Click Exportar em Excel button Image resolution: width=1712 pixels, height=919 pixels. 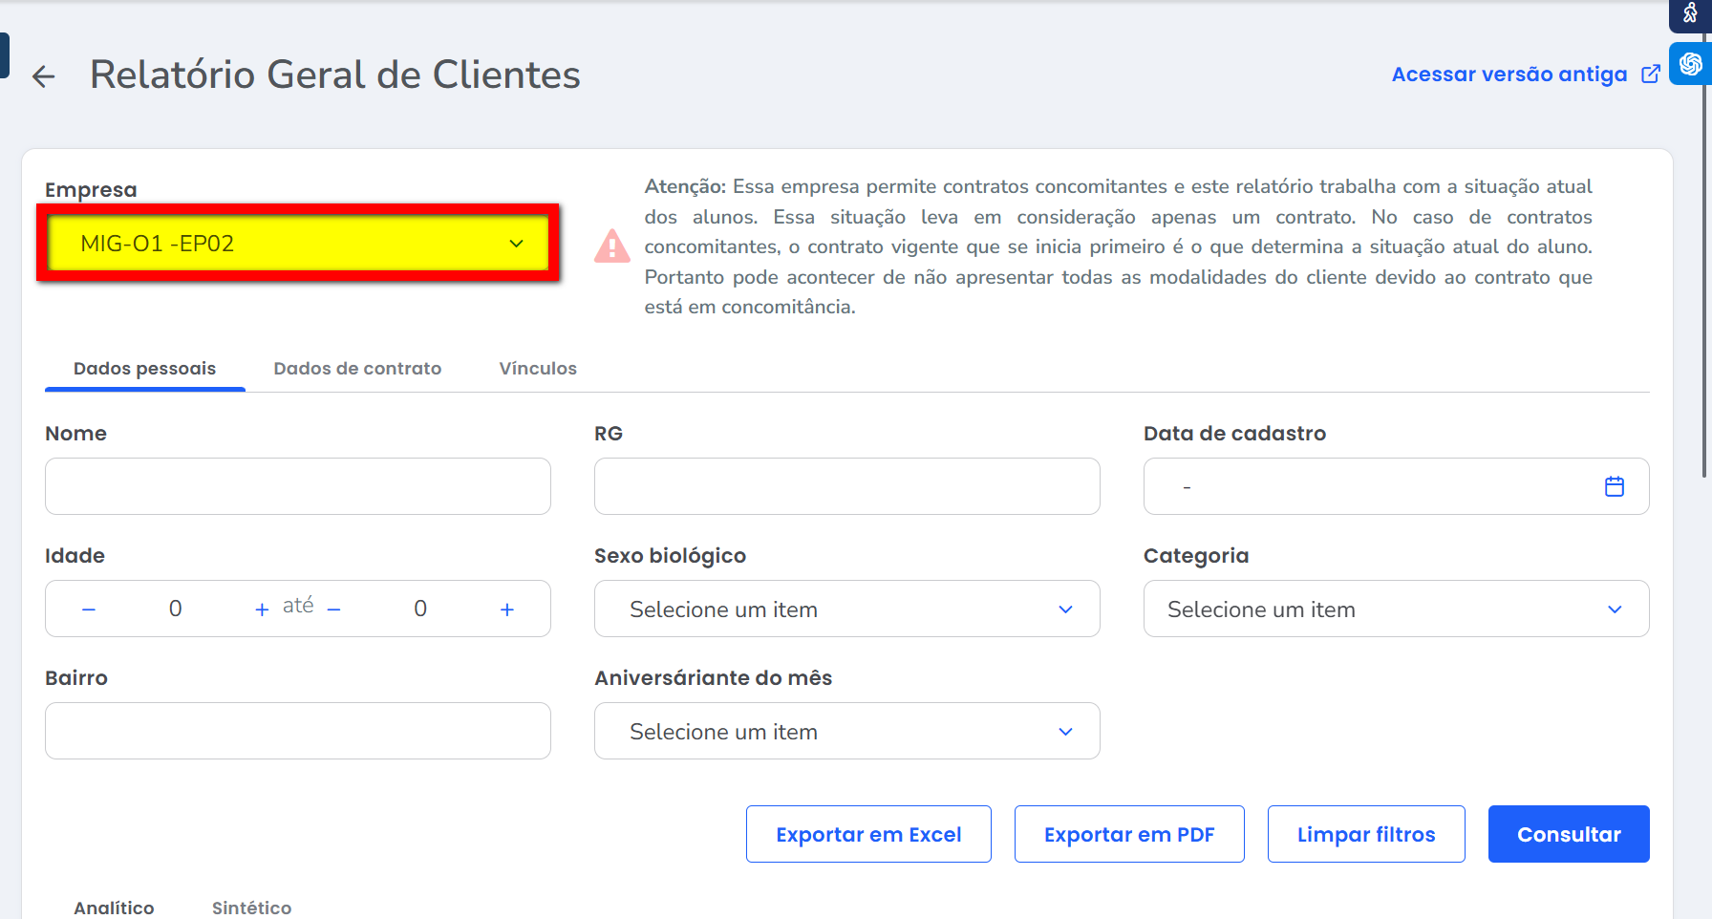point(868,834)
